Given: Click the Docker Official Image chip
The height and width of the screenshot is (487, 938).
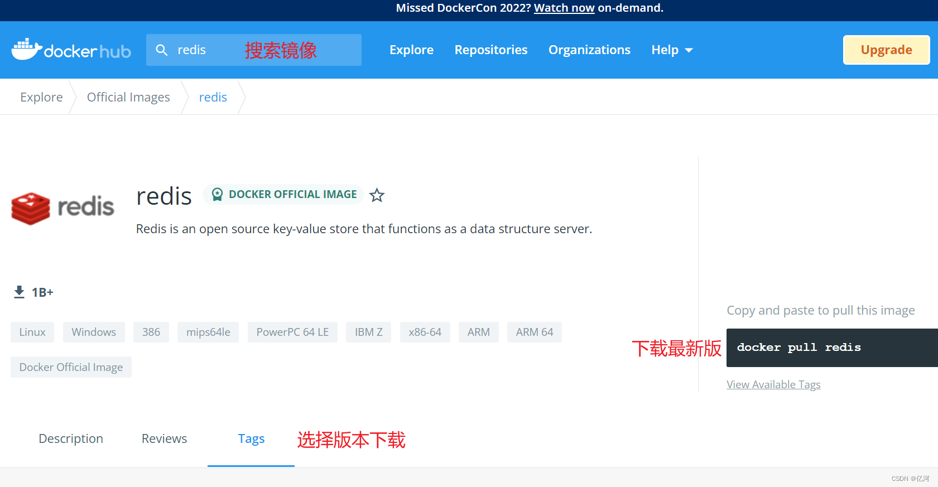Looking at the screenshot, I should (x=71, y=367).
